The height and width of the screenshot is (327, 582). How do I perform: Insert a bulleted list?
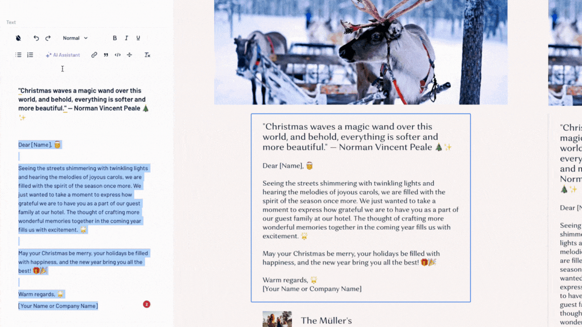(x=18, y=55)
